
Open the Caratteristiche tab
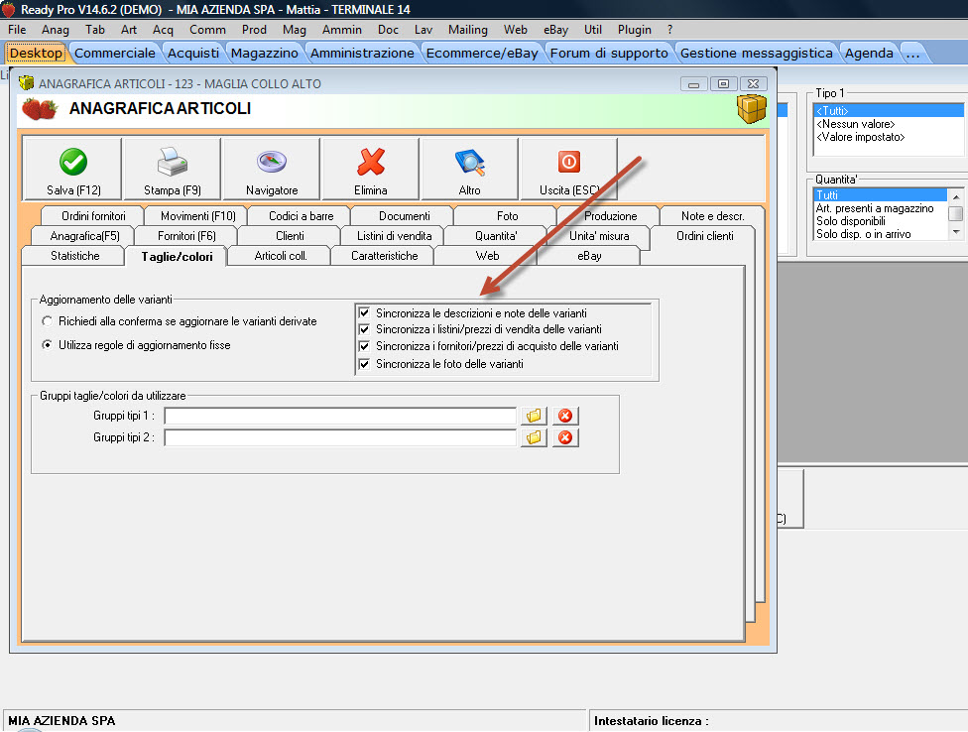click(x=384, y=256)
